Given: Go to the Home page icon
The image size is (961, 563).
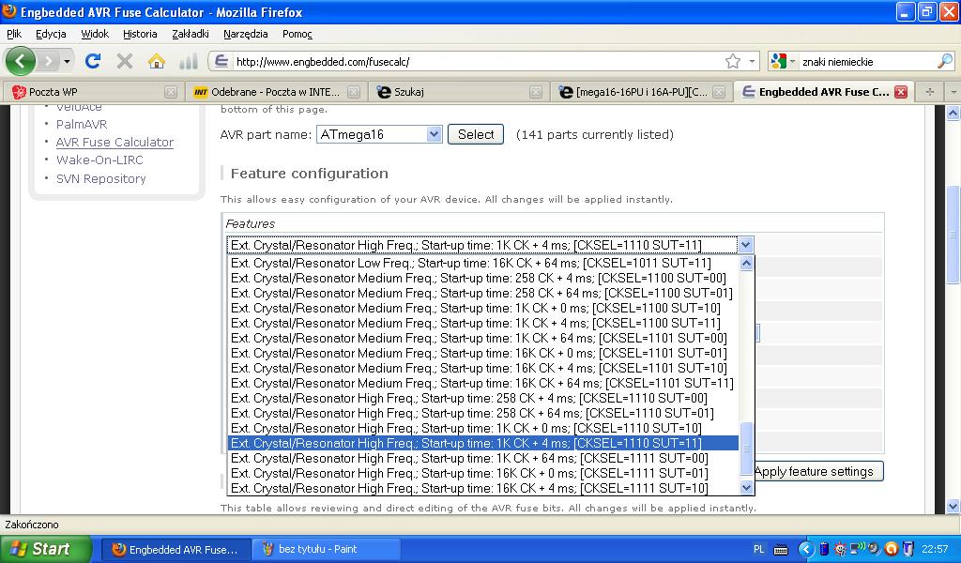Looking at the screenshot, I should tap(157, 61).
